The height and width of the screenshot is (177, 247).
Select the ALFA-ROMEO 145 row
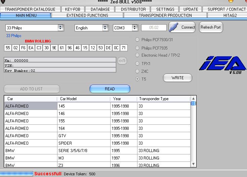pyautogui.click(x=97, y=106)
